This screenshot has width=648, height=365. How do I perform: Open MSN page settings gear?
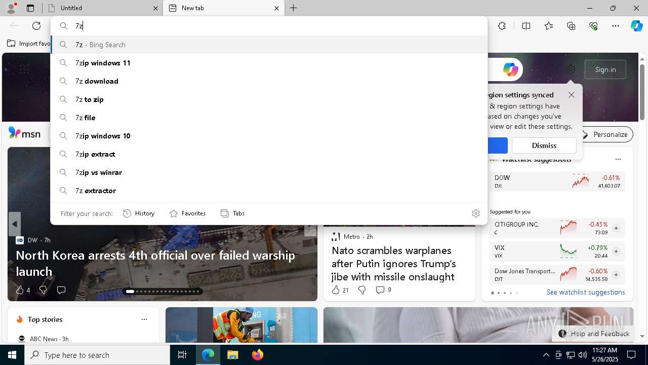[571, 69]
